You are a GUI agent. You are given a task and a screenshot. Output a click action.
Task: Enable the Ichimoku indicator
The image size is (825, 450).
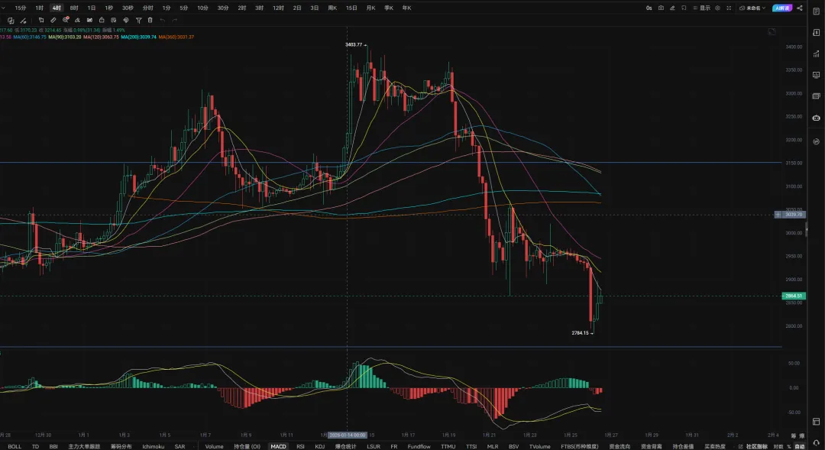click(x=153, y=446)
